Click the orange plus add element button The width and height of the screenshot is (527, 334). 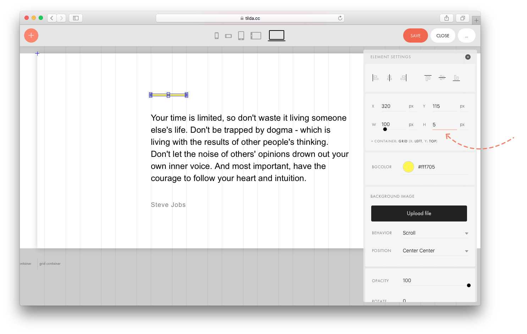[31, 35]
